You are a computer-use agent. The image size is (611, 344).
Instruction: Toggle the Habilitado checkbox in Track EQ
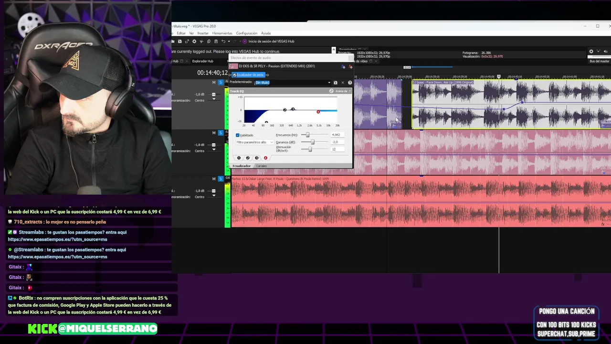(238, 135)
